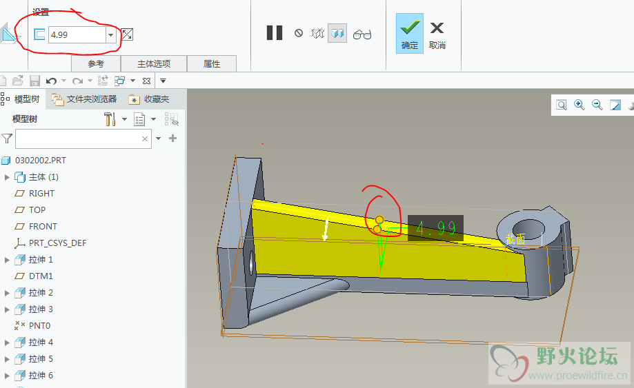Expand the 拉伸 4 feature
The height and width of the screenshot is (388, 634).
click(x=7, y=343)
